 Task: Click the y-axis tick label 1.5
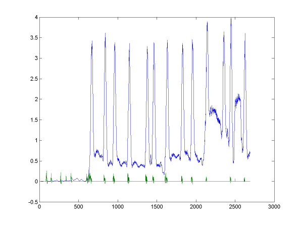[x=32, y=120]
